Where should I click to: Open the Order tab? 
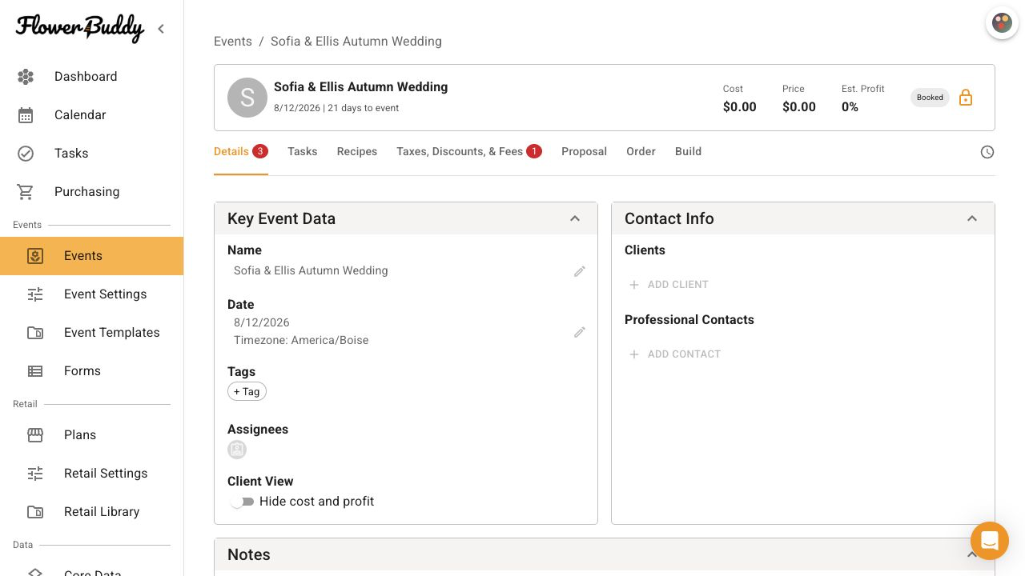641,151
